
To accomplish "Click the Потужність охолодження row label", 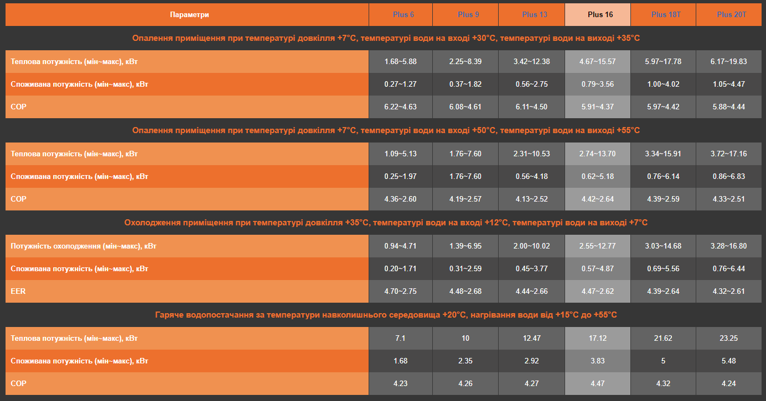I will [x=83, y=246].
